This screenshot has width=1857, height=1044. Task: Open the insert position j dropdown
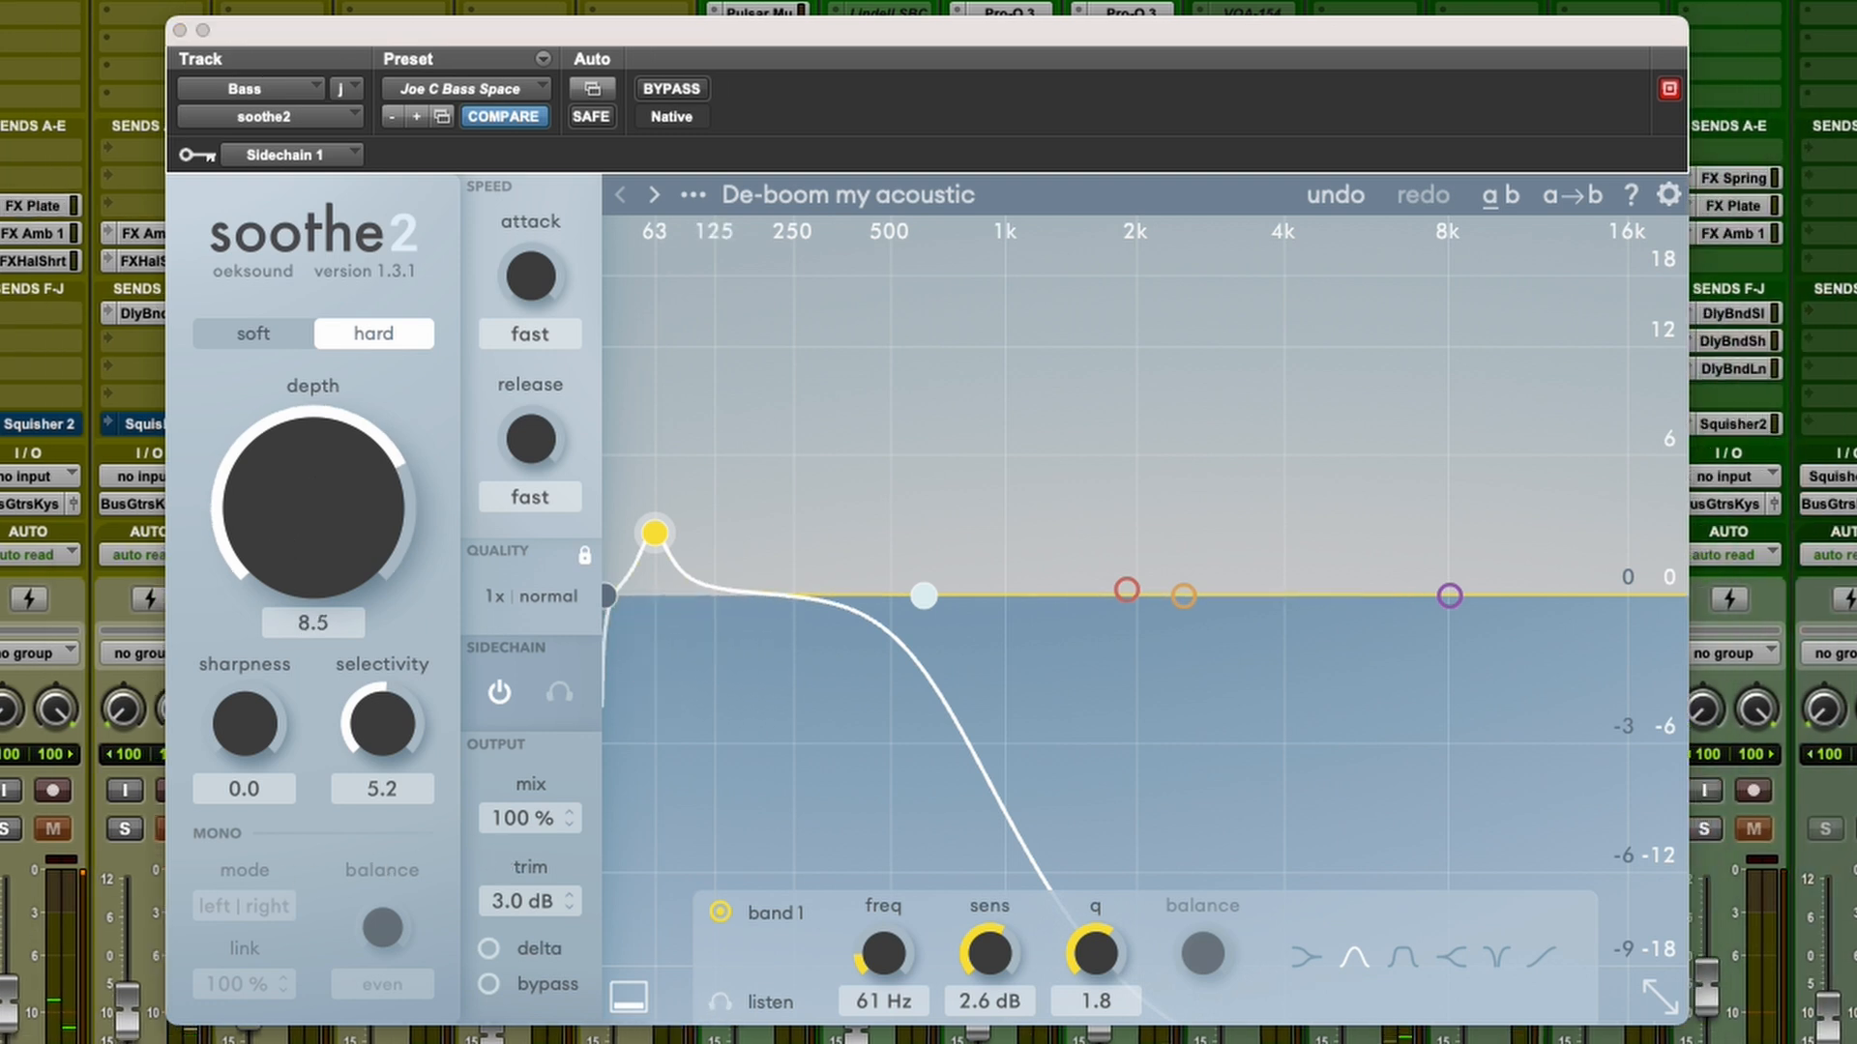pyautogui.click(x=345, y=89)
